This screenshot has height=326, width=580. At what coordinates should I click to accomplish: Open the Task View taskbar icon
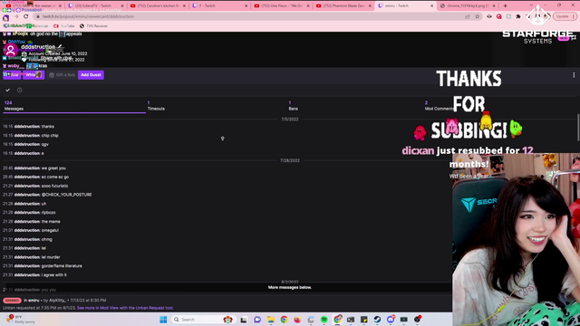(x=244, y=320)
